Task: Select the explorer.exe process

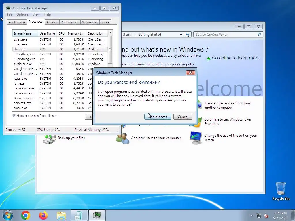Action: [60, 64]
